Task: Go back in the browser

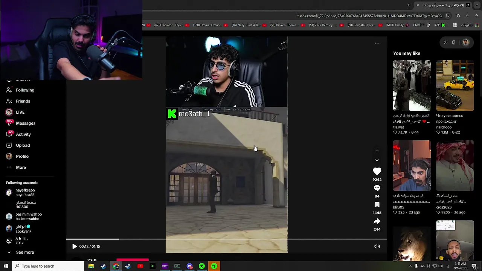Action: click(x=476, y=16)
